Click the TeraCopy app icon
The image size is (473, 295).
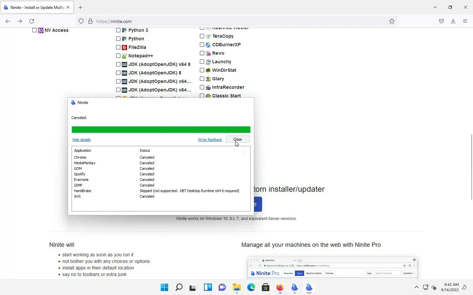click(208, 36)
